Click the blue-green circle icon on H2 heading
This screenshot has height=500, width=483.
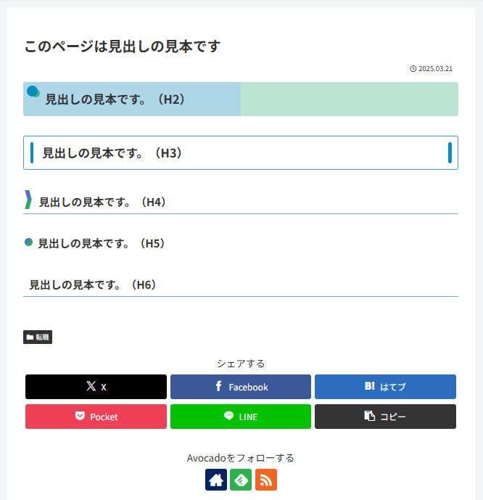tap(33, 92)
